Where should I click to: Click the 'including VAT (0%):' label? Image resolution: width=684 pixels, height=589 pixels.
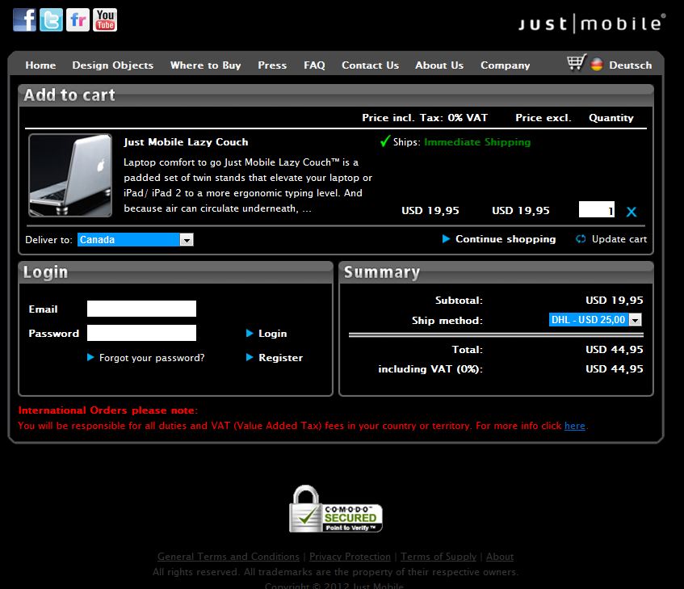[x=430, y=369]
